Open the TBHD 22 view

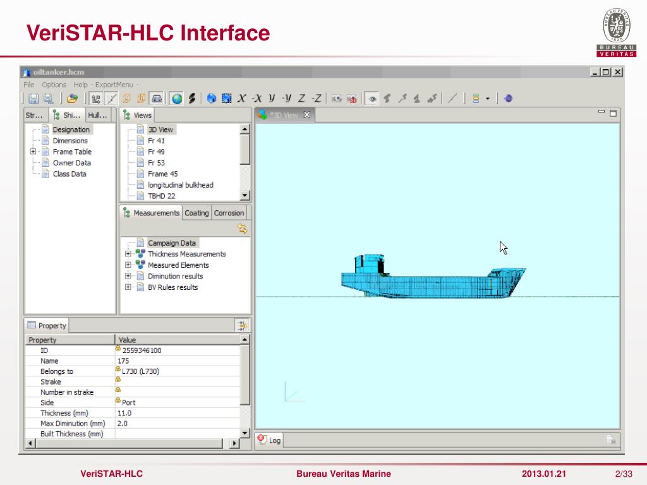coord(161,196)
